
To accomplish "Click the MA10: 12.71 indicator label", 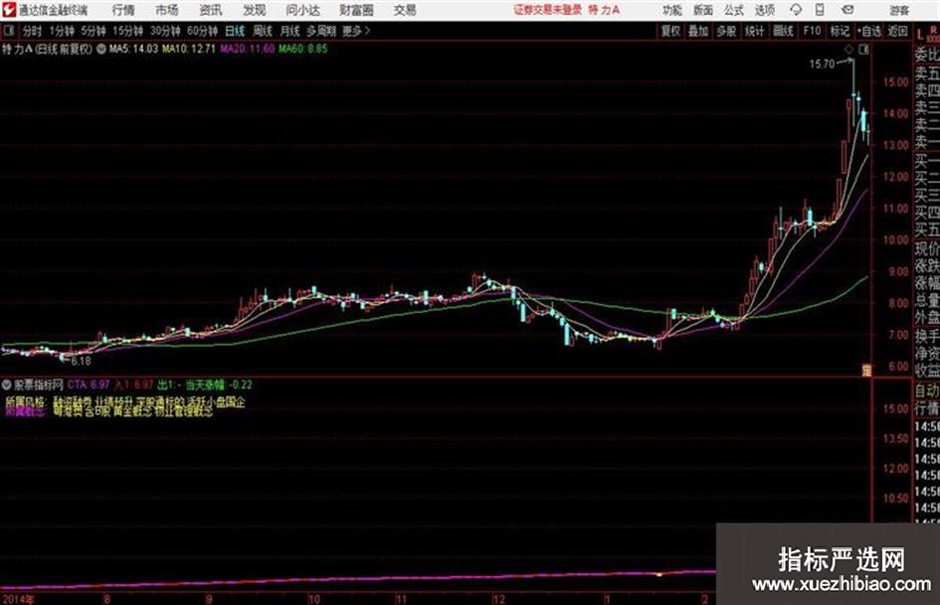I will point(189,49).
